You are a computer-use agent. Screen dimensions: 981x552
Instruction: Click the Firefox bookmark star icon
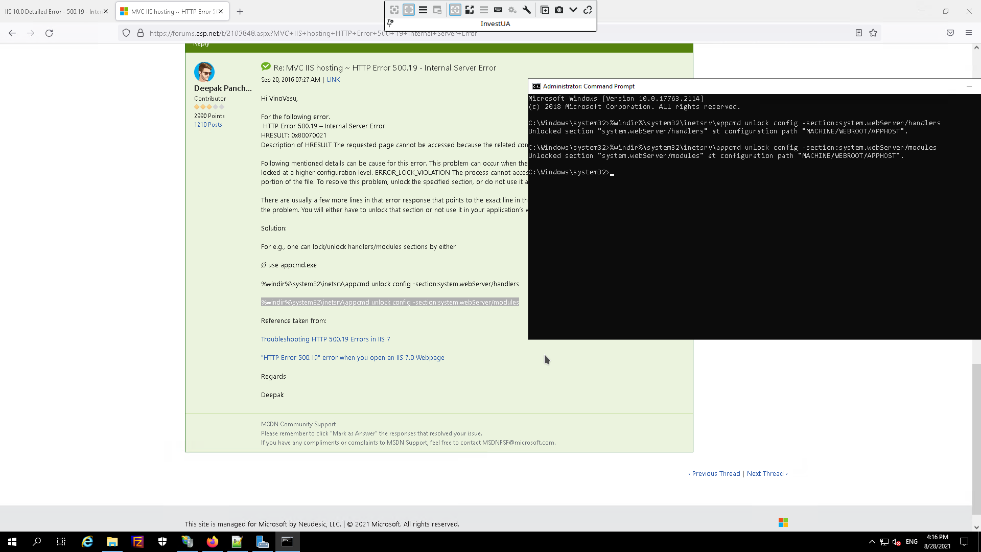click(x=873, y=33)
